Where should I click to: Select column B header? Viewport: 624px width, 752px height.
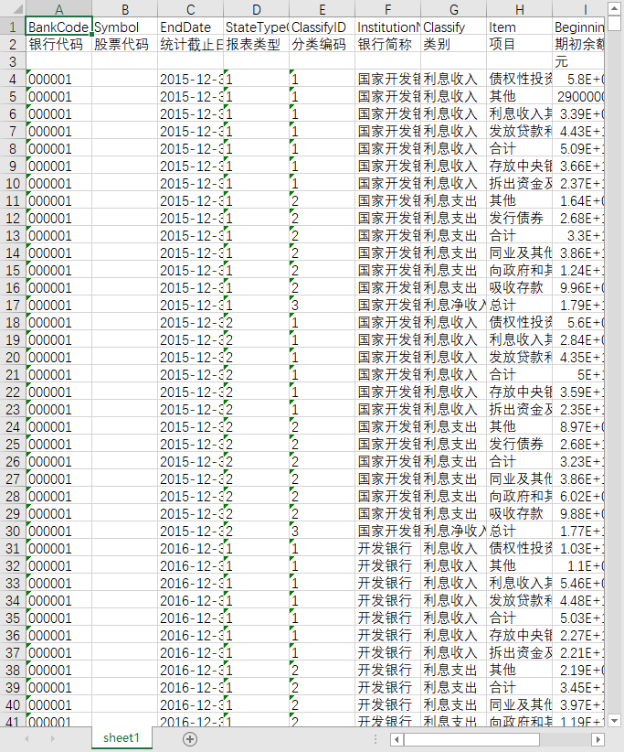(124, 9)
